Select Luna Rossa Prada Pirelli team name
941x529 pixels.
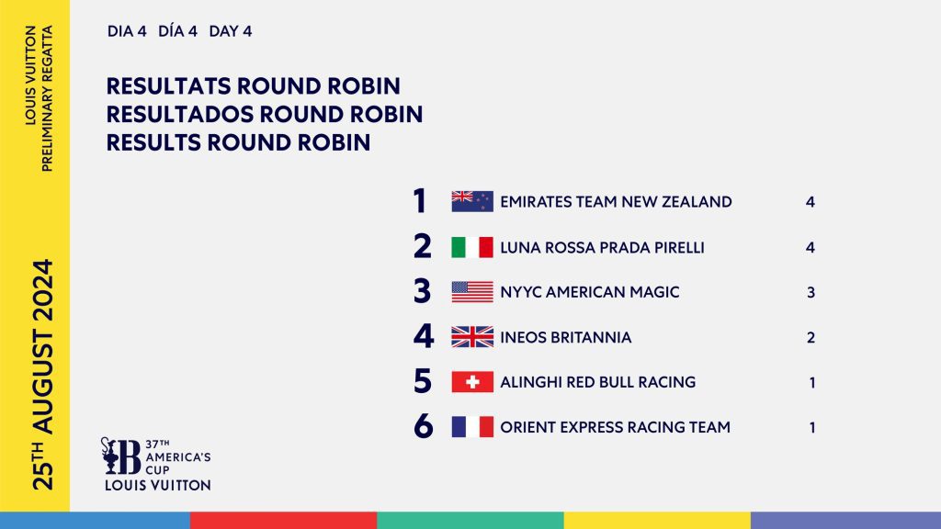[602, 247]
